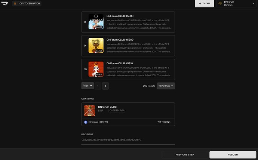Click the Ethereum | ERC721 label
The image size is (258, 160).
click(x=98, y=122)
